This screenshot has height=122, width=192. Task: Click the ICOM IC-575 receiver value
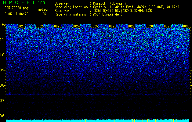click(x=123, y=11)
